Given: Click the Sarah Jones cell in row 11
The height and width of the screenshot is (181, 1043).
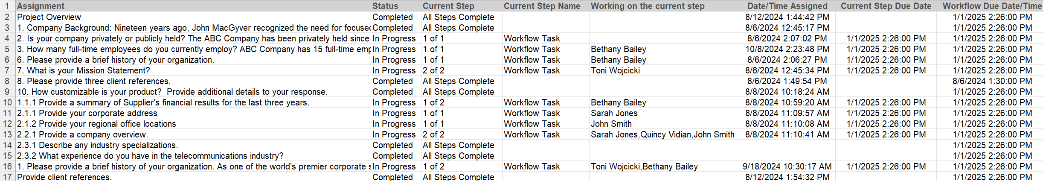Looking at the screenshot, I should [x=664, y=113].
